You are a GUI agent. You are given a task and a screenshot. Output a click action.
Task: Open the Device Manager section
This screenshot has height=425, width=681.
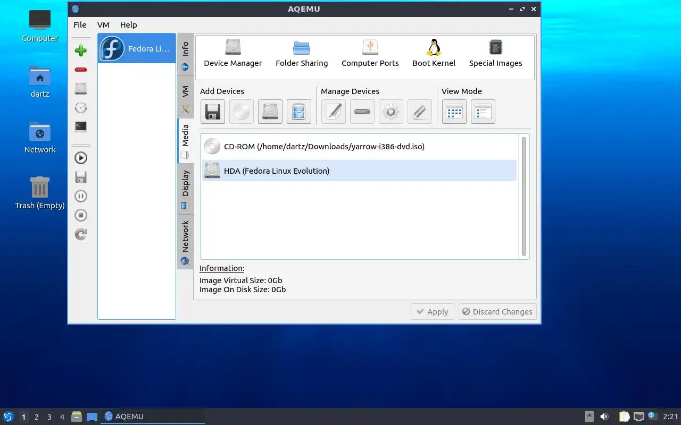(x=233, y=54)
